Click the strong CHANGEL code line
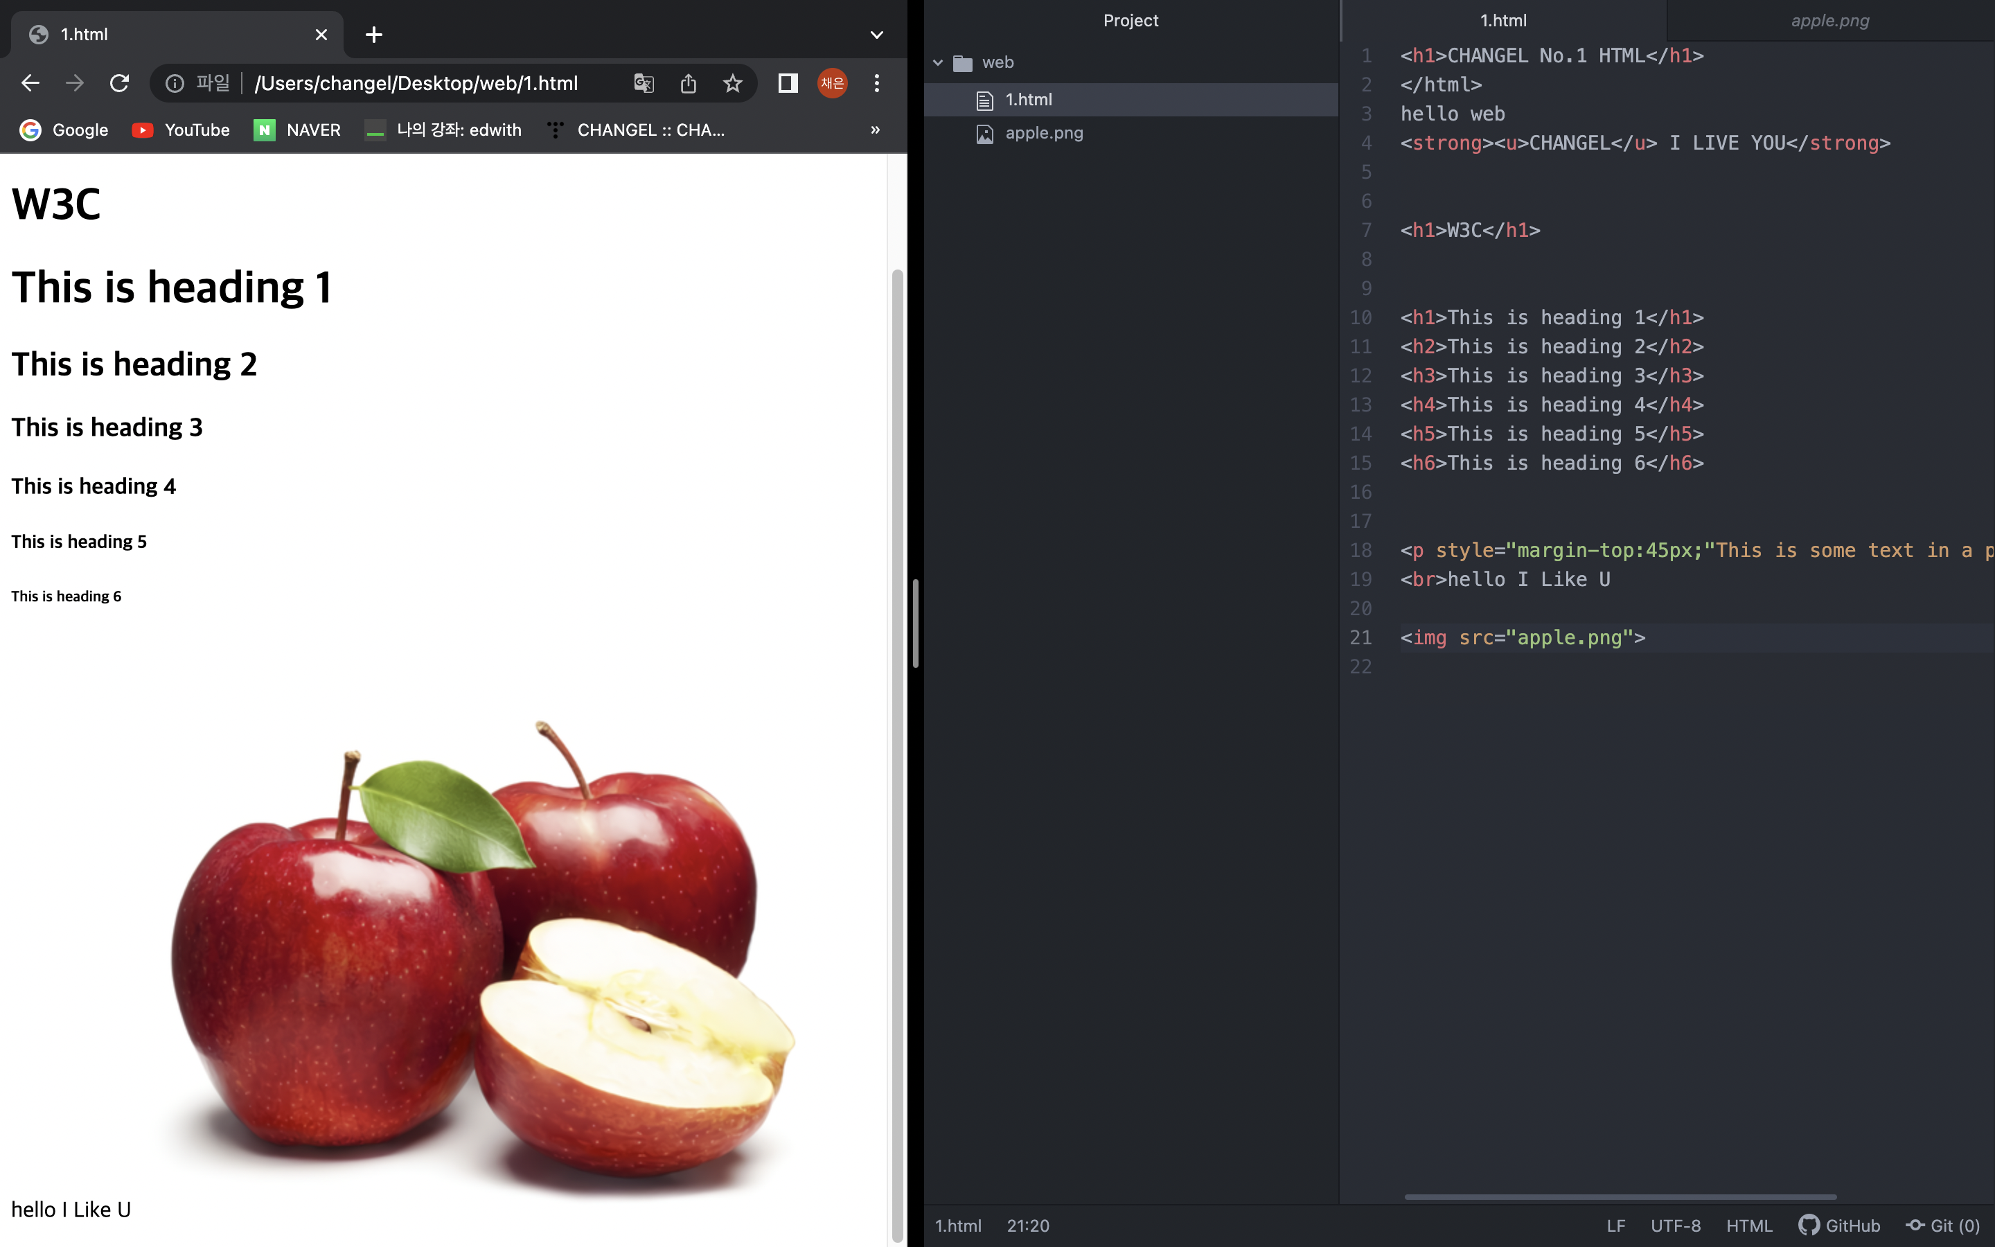This screenshot has width=1995, height=1247. point(1645,143)
